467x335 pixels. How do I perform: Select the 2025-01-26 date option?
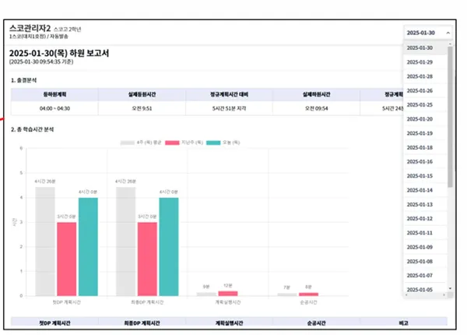click(425, 90)
